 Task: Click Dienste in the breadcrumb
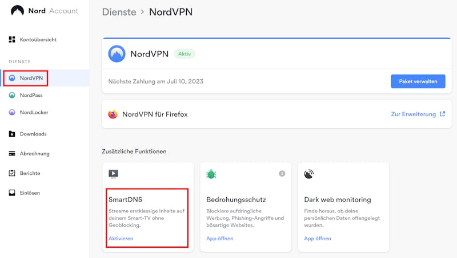[119, 12]
